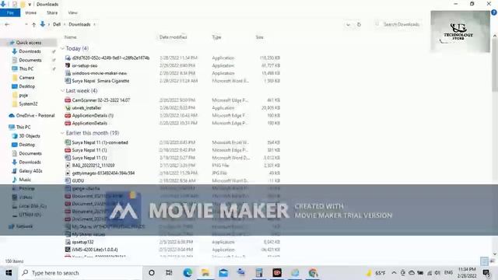Viewport: 498px width, 280px height.
Task: Switch to details view layout icon
Action: tap(484, 261)
